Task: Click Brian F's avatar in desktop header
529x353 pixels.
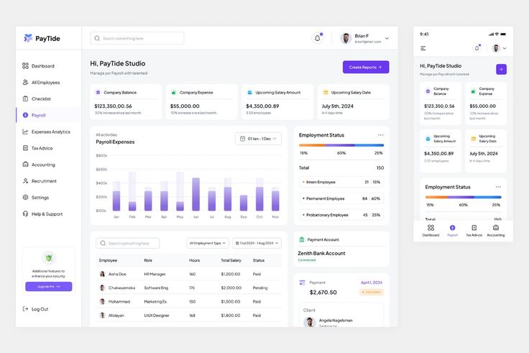Action: 346,39
